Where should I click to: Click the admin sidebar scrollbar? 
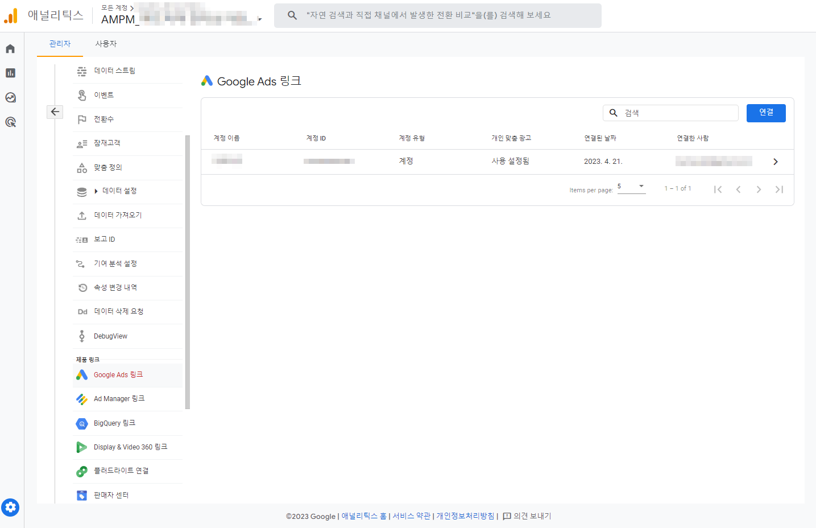pyautogui.click(x=188, y=272)
